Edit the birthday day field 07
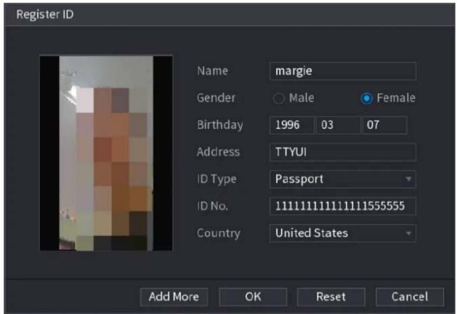This screenshot has width=457, height=314. pyautogui.click(x=384, y=125)
